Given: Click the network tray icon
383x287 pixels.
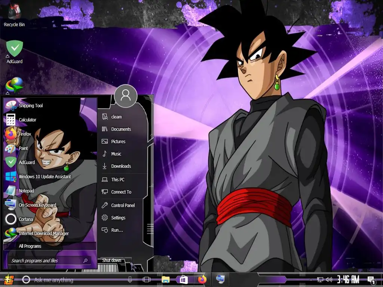Looking at the screenshot, I should click(x=320, y=280).
